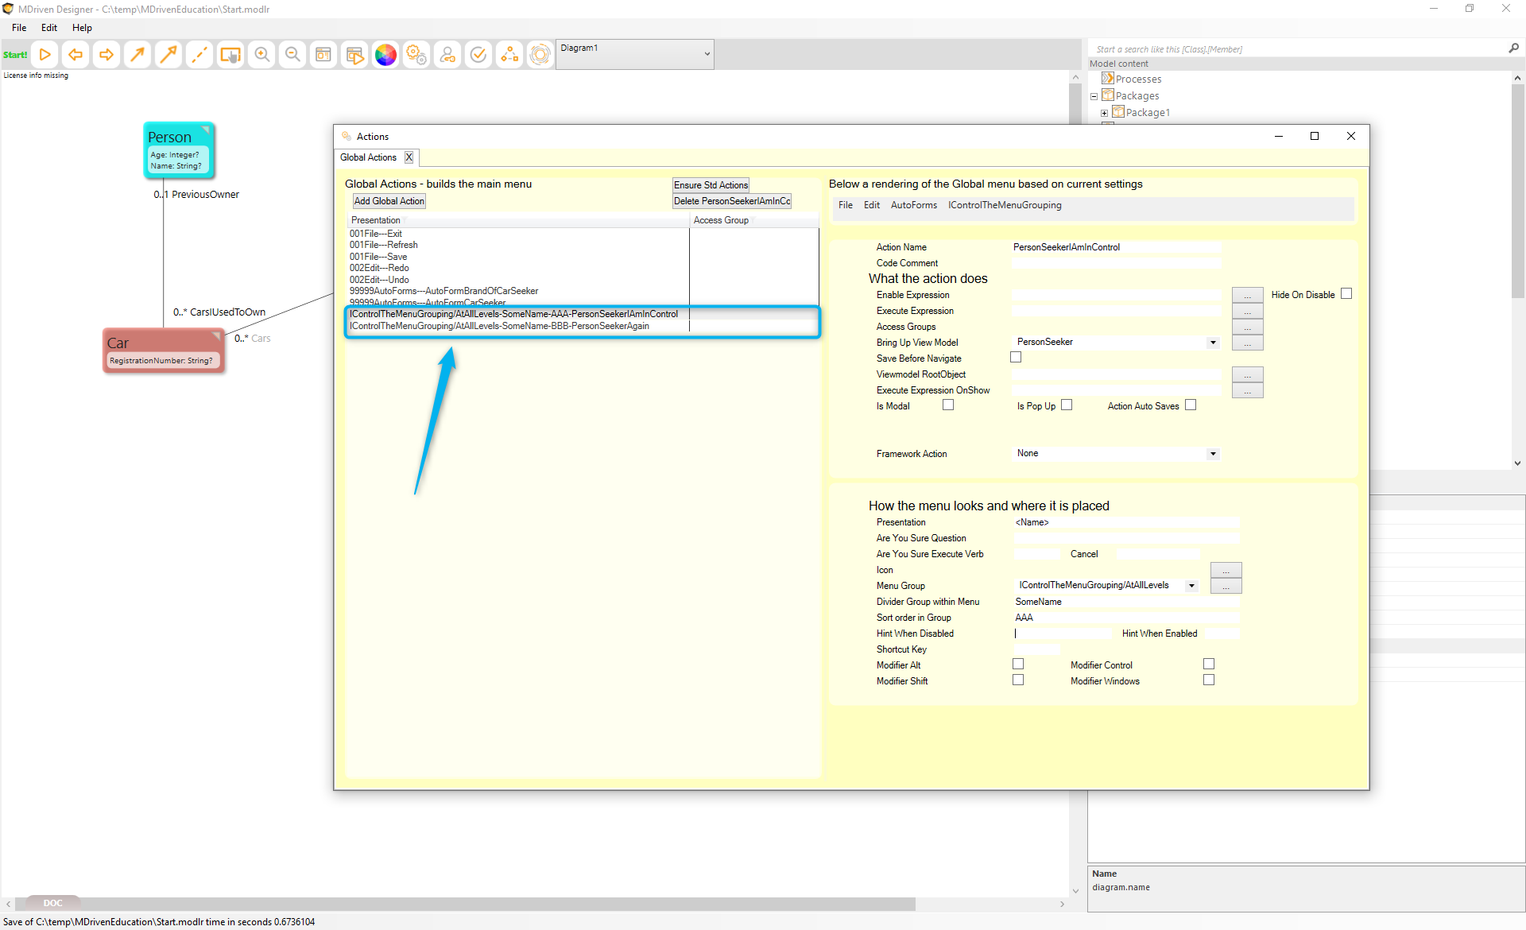Image resolution: width=1526 pixels, height=930 pixels.
Task: Open the Framework Action dropdown
Action: click(x=1213, y=454)
